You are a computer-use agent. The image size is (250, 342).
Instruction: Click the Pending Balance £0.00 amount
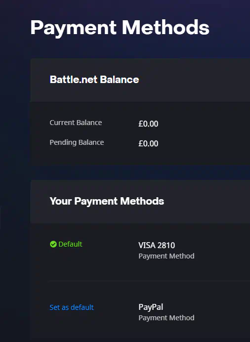[x=148, y=143]
